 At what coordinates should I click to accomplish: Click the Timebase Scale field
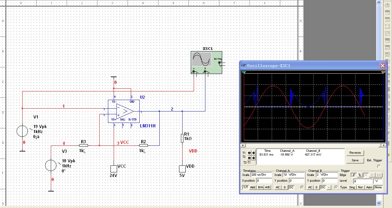point(261,175)
